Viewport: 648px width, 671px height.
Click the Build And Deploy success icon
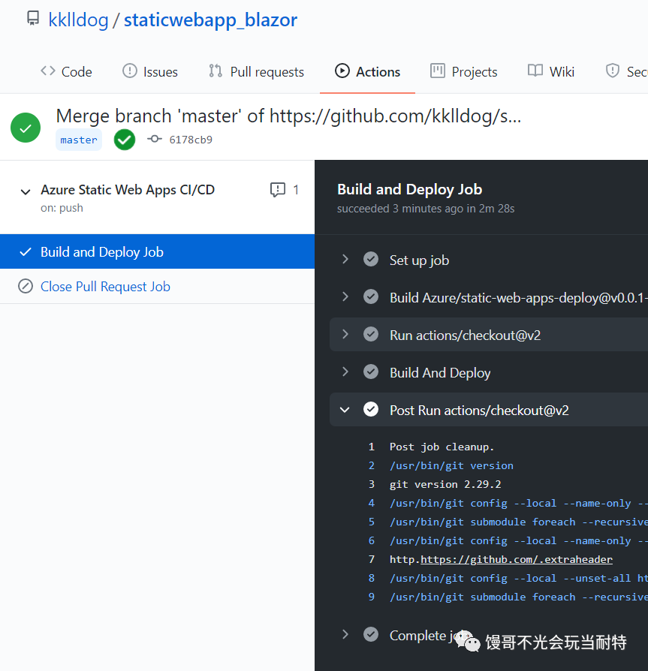click(x=371, y=372)
